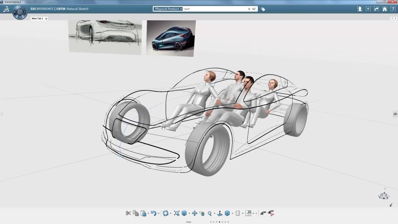Switch to New Tab 1
Viewport: 398px width, 224px height.
point(37,19)
